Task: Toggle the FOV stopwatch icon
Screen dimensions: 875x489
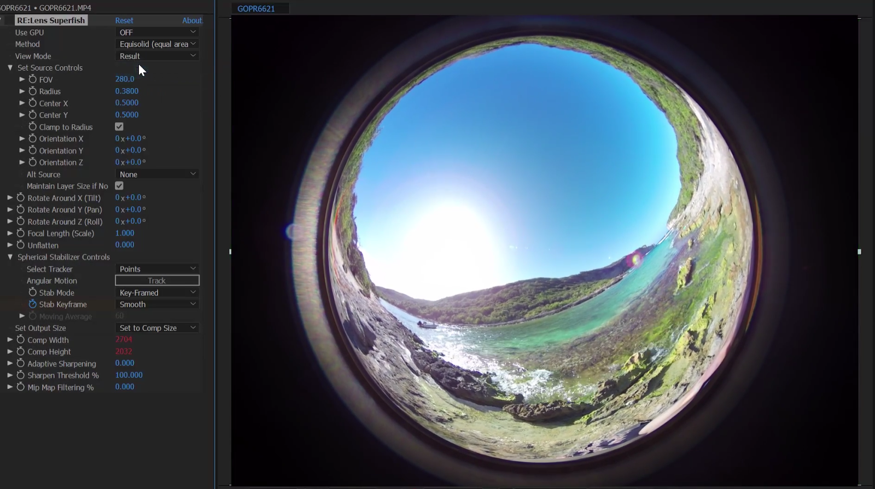Action: (33, 79)
